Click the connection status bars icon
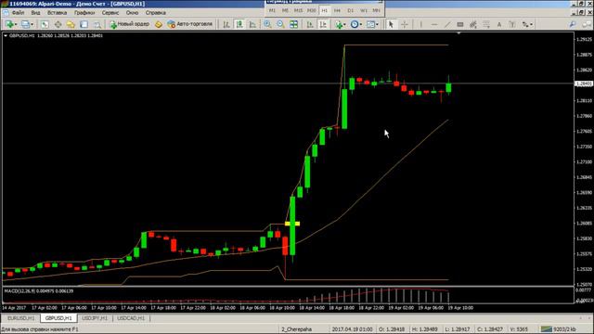 click(x=546, y=328)
